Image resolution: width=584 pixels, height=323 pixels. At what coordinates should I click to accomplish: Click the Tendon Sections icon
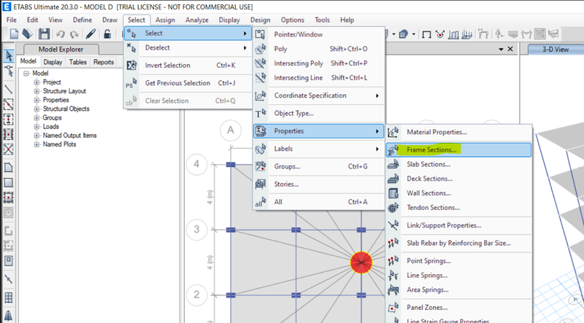(393, 208)
